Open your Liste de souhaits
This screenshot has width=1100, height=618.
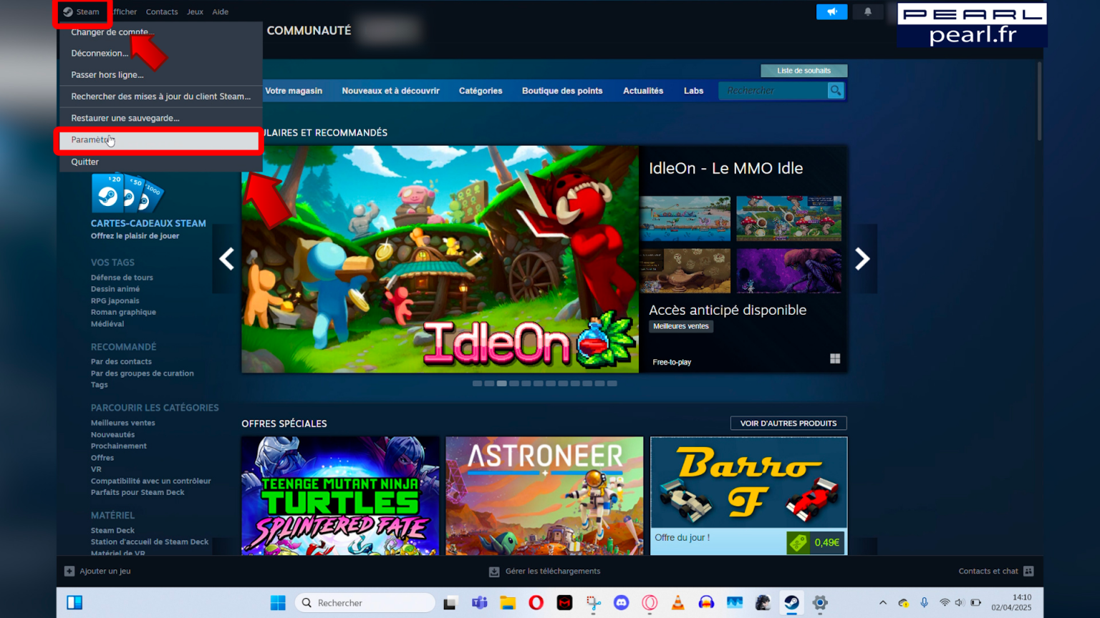click(x=804, y=70)
